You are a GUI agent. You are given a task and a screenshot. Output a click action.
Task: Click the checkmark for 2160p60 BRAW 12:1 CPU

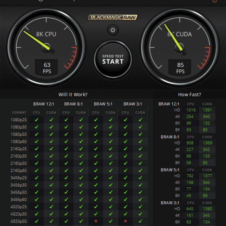[x=36, y=170]
